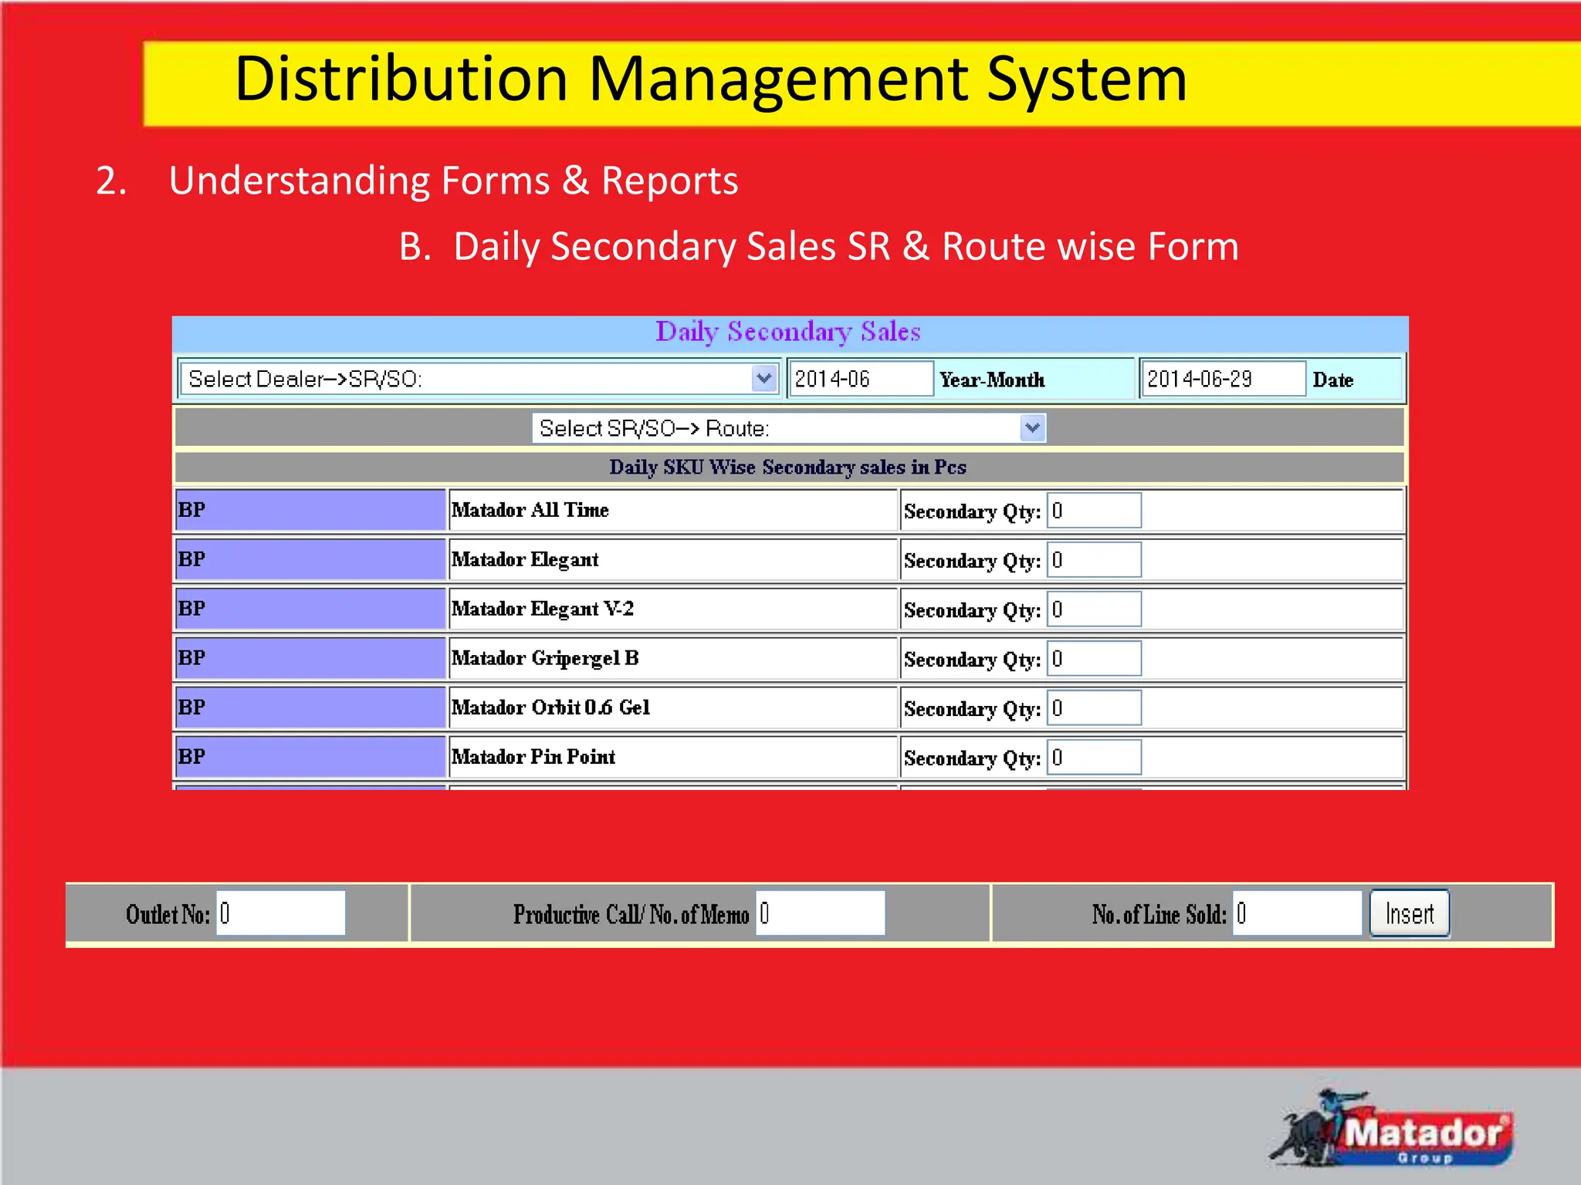Click the Matador Group logo

pos(1396,1129)
